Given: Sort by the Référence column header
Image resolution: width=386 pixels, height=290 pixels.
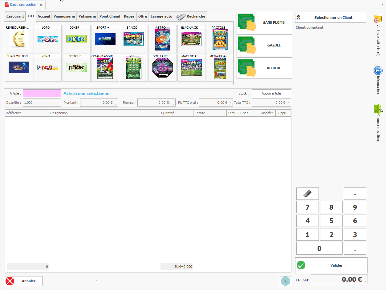Looking at the screenshot, I should pos(27,113).
